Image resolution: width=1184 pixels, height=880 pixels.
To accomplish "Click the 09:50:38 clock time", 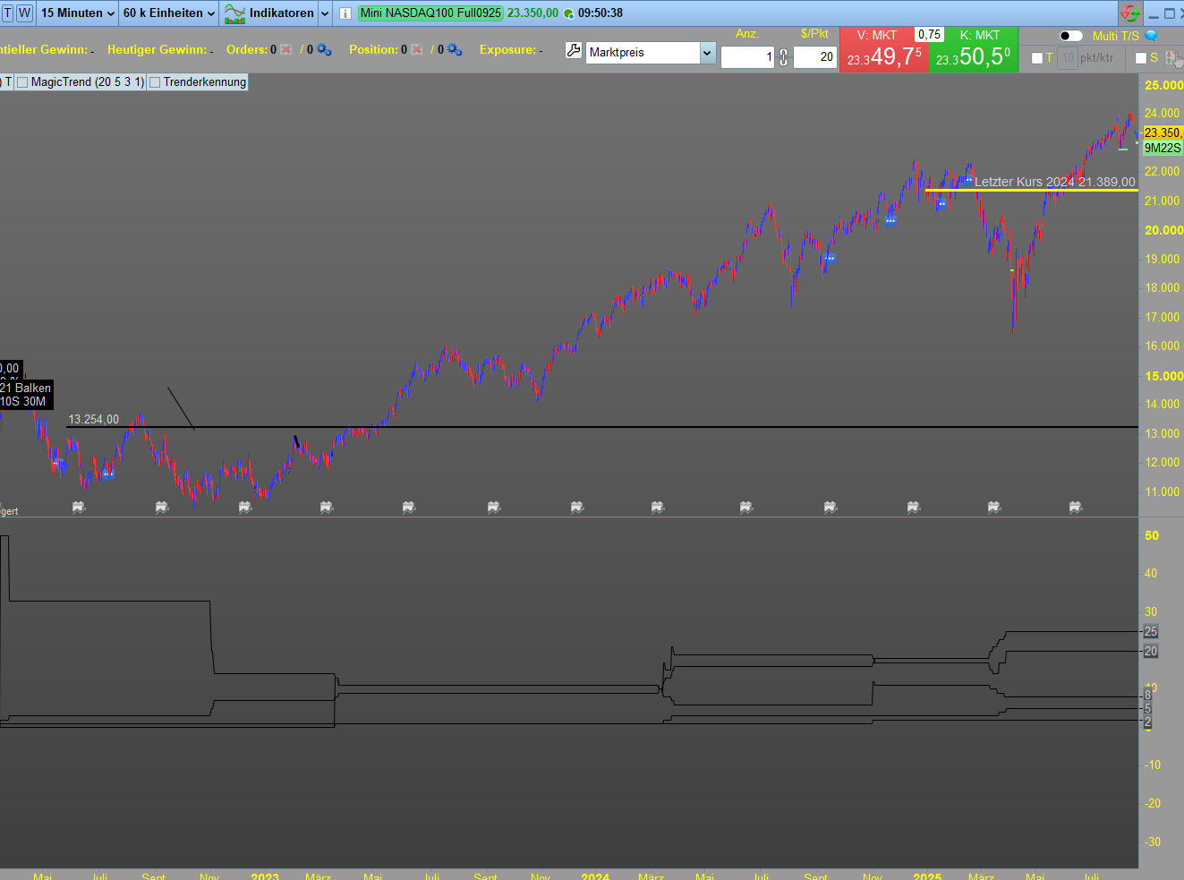I will [x=601, y=13].
